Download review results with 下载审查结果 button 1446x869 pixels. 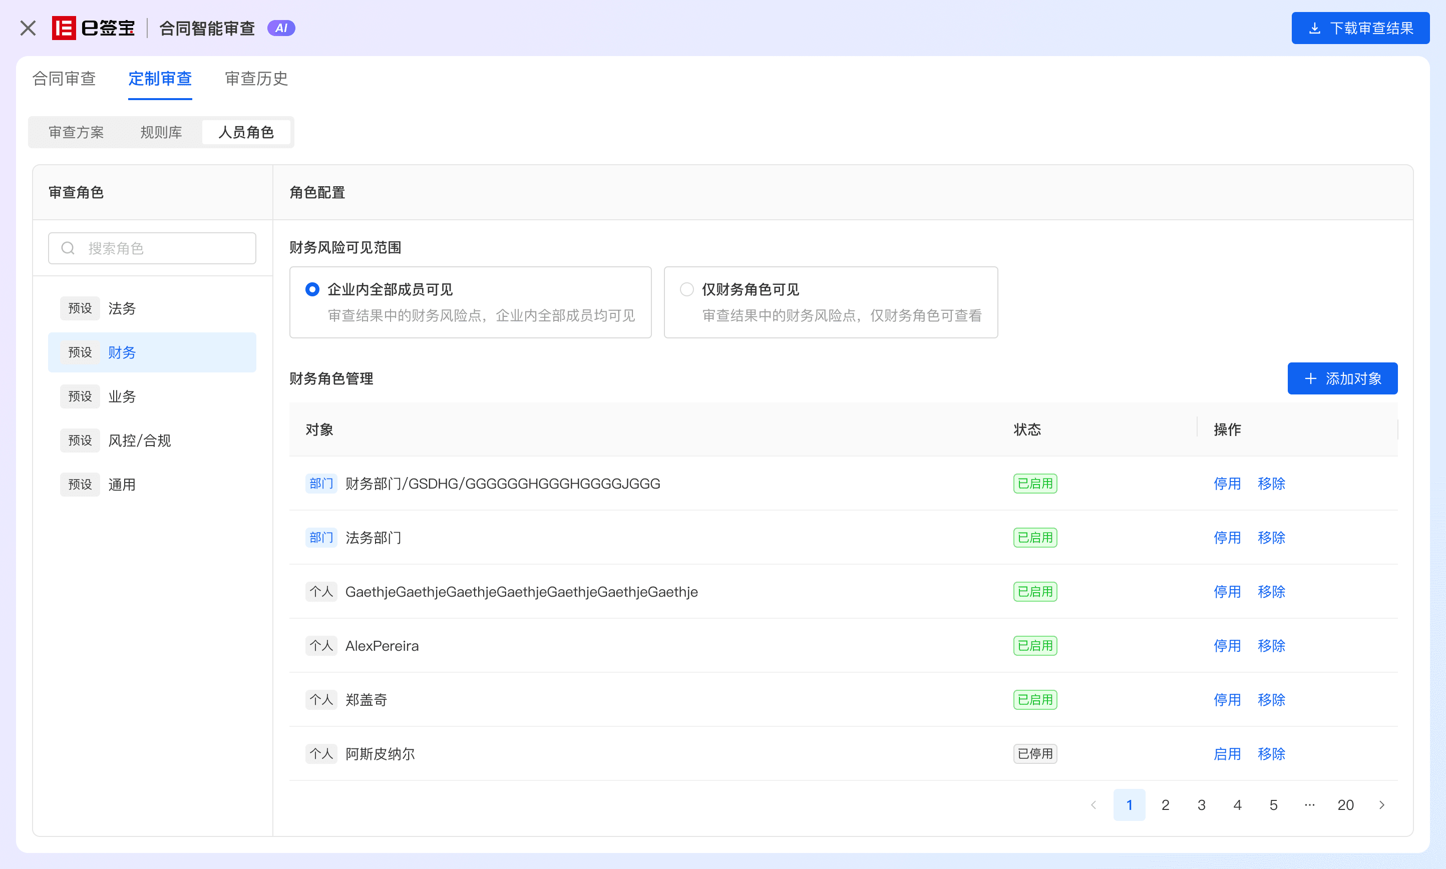1360,28
